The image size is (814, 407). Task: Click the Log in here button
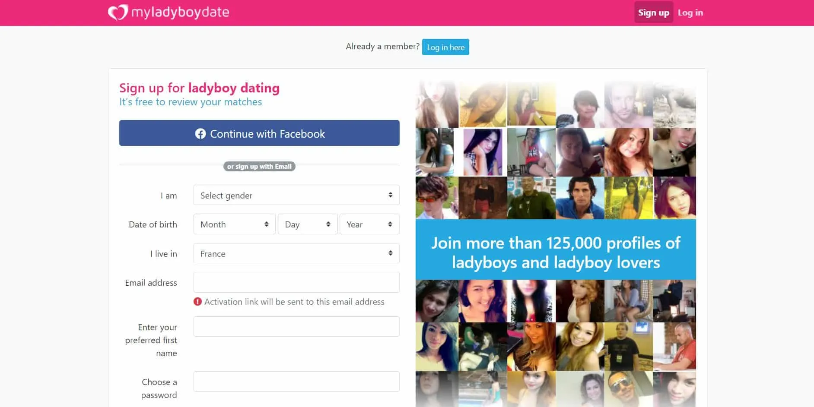click(445, 47)
